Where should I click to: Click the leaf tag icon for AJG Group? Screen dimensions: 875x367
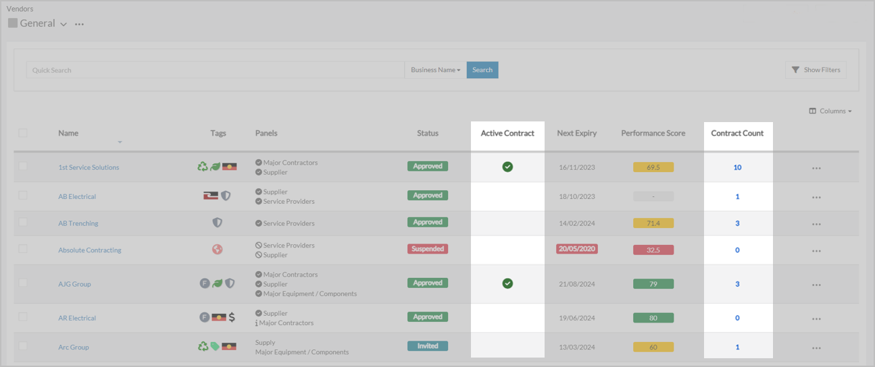click(x=217, y=284)
